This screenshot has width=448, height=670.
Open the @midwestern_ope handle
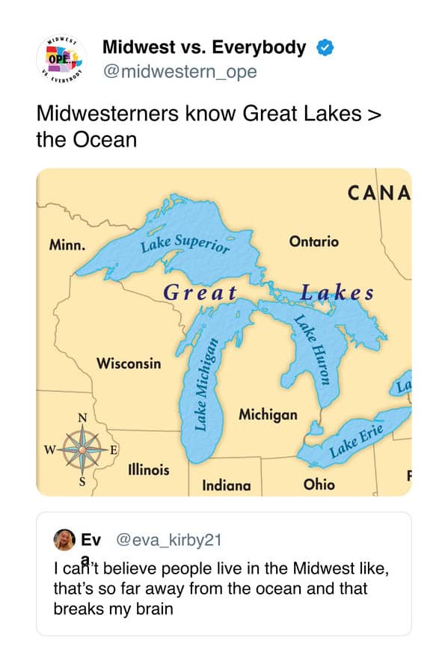coord(179,71)
